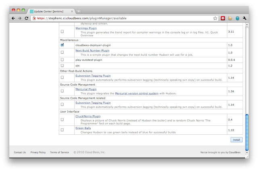Select the Update Center [Jenkins] tab
Viewport: 258px width, 171px height.
point(50,11)
